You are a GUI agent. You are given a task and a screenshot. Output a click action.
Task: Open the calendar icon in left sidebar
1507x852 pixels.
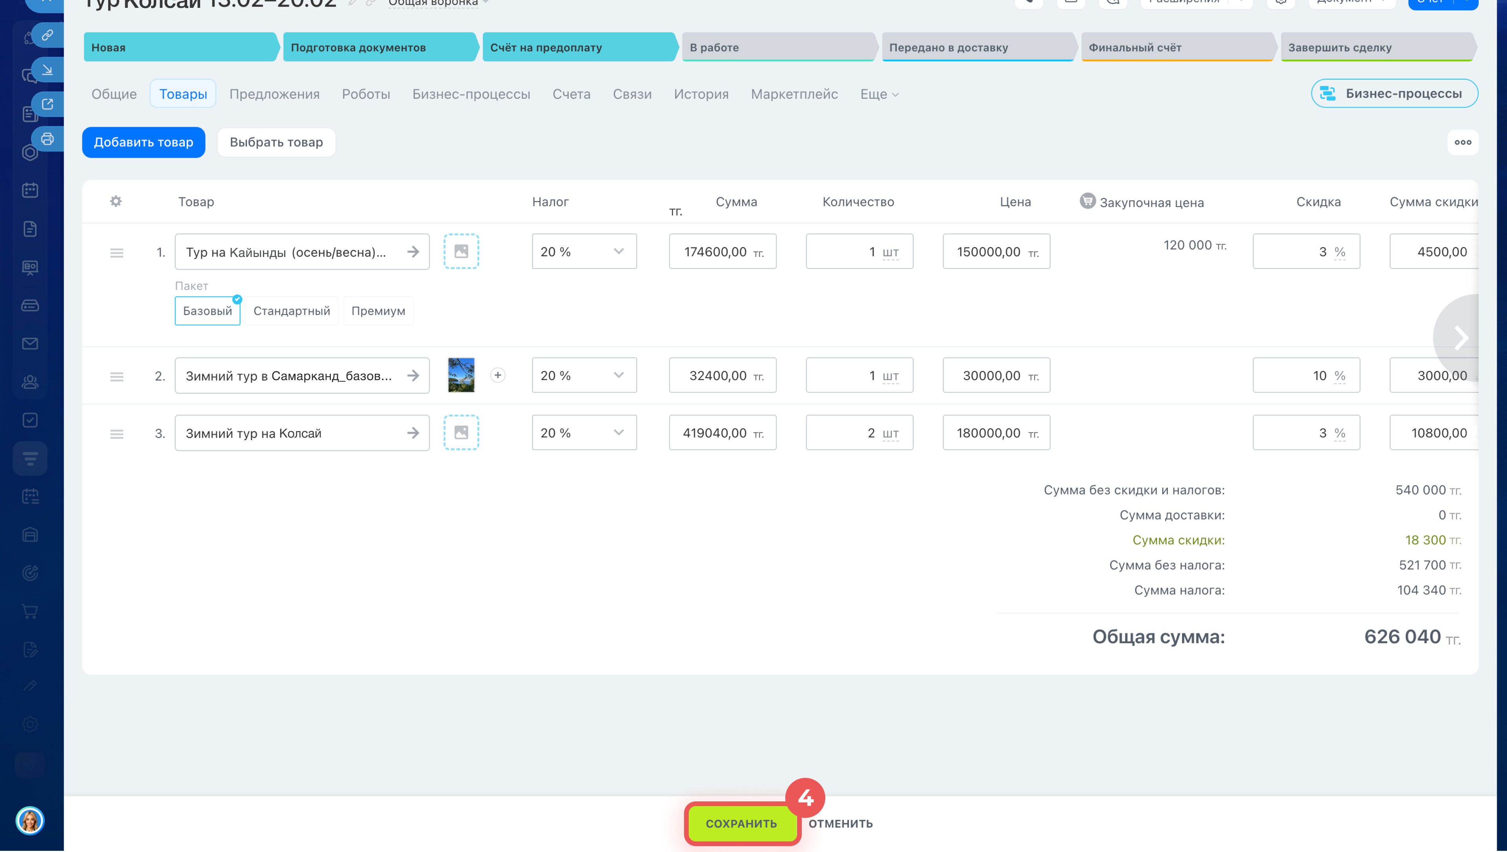point(30,190)
